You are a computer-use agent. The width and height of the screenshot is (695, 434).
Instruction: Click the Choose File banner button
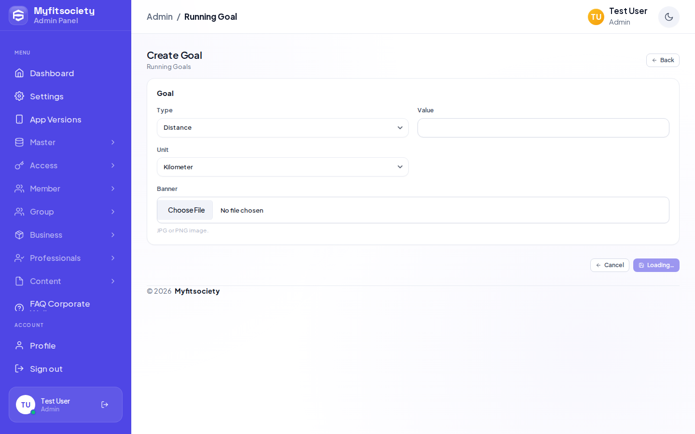coord(186,210)
